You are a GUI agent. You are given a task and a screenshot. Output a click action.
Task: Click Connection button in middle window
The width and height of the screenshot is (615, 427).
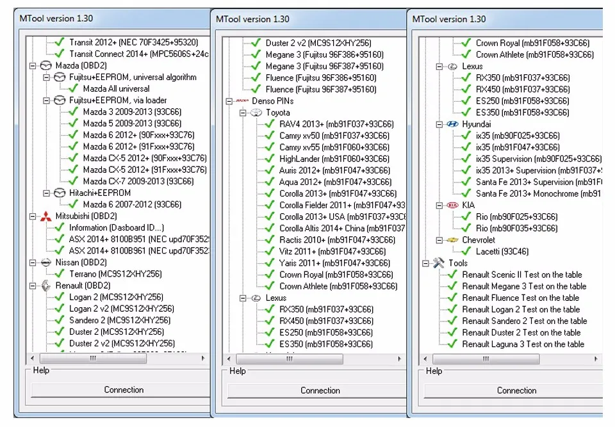(318, 391)
